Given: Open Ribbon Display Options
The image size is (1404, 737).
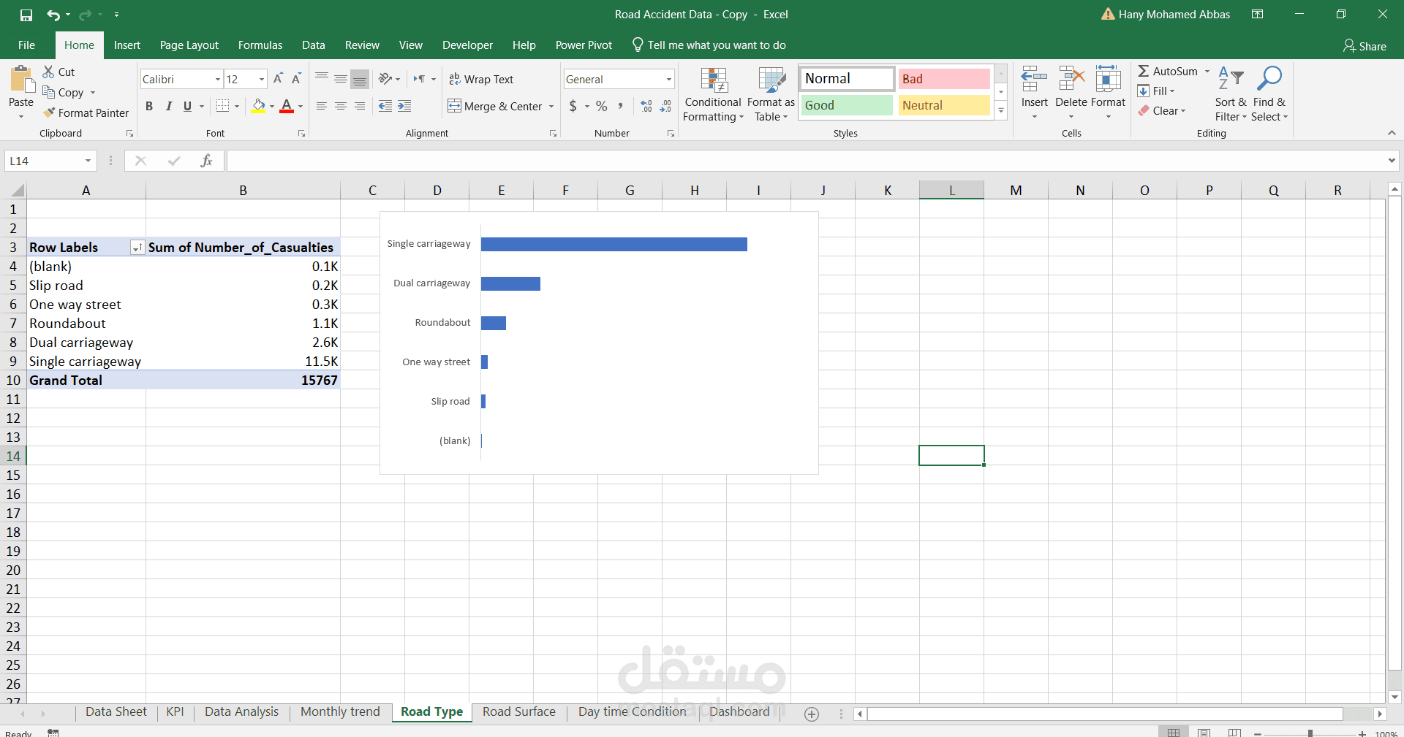Looking at the screenshot, I should (x=1258, y=15).
